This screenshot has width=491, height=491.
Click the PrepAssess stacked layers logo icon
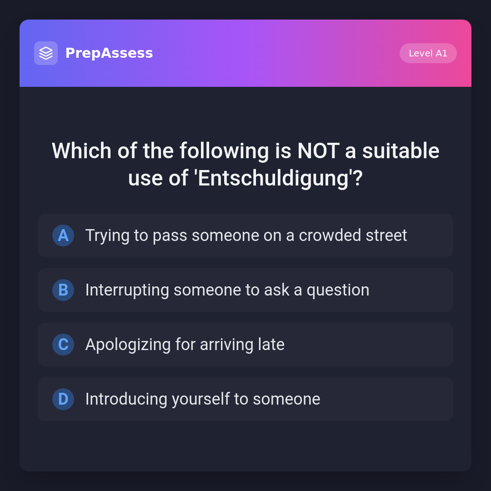coord(46,53)
